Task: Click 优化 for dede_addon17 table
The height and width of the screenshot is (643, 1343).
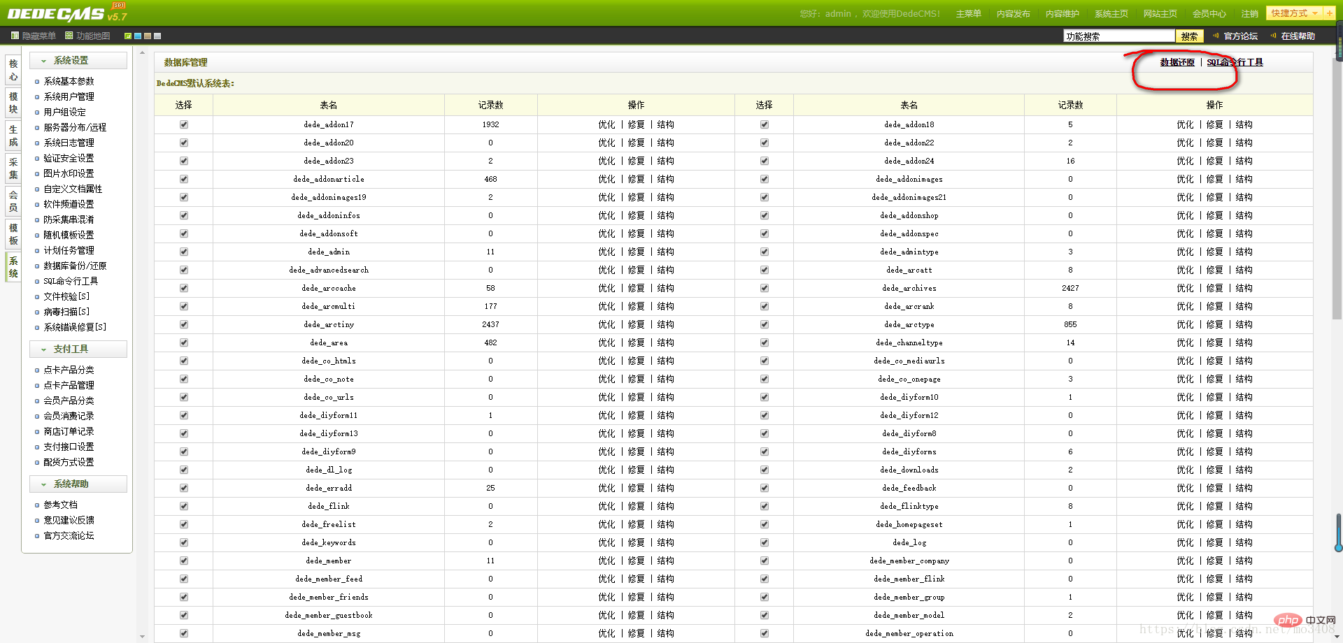Action: (606, 124)
